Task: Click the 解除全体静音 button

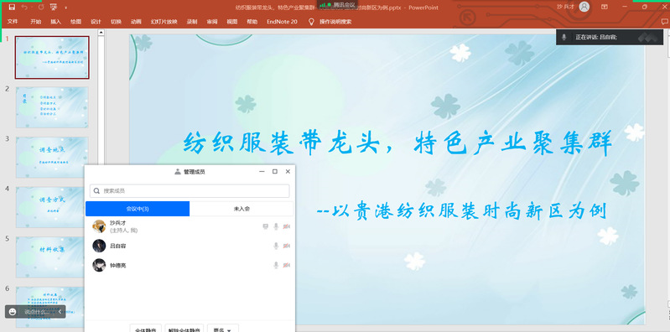Action: 184,328
